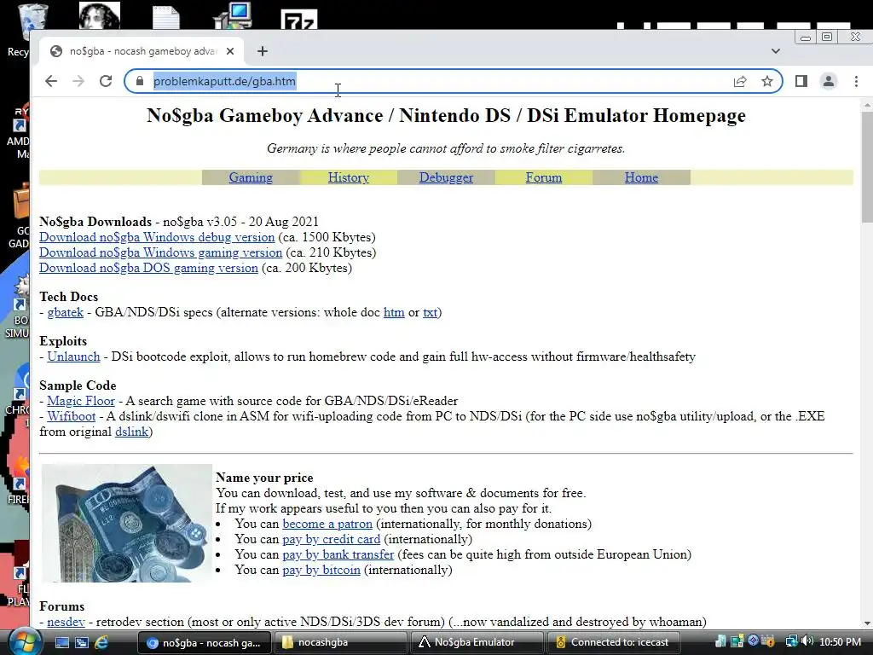Download no$gba Windows gaming version
This screenshot has height=655, width=873.
160,252
